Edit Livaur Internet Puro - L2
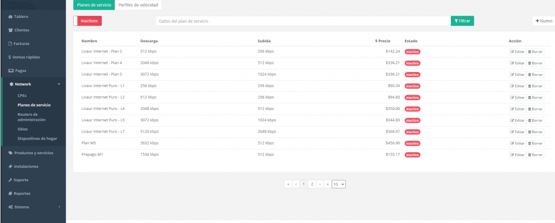Image resolution: width=555 pixels, height=223 pixels. pos(518,97)
